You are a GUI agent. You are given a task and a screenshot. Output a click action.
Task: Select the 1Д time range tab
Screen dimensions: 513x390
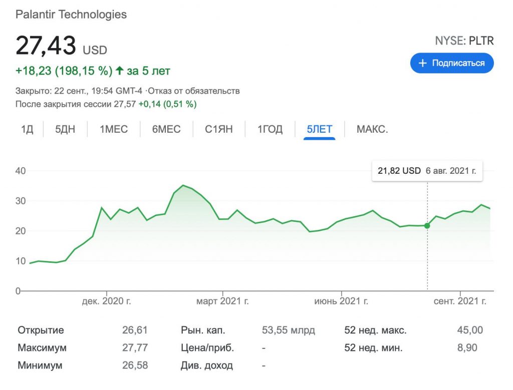(x=27, y=130)
